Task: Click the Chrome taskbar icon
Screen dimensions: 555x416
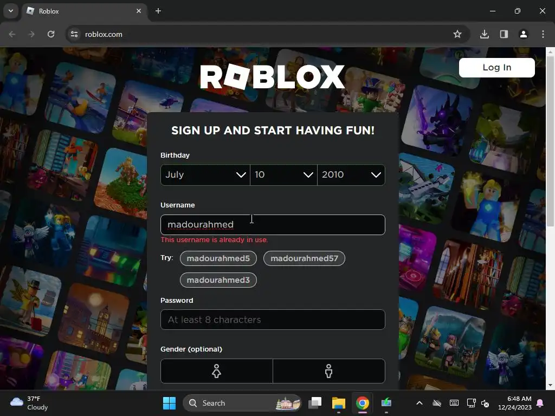Action: (362, 403)
